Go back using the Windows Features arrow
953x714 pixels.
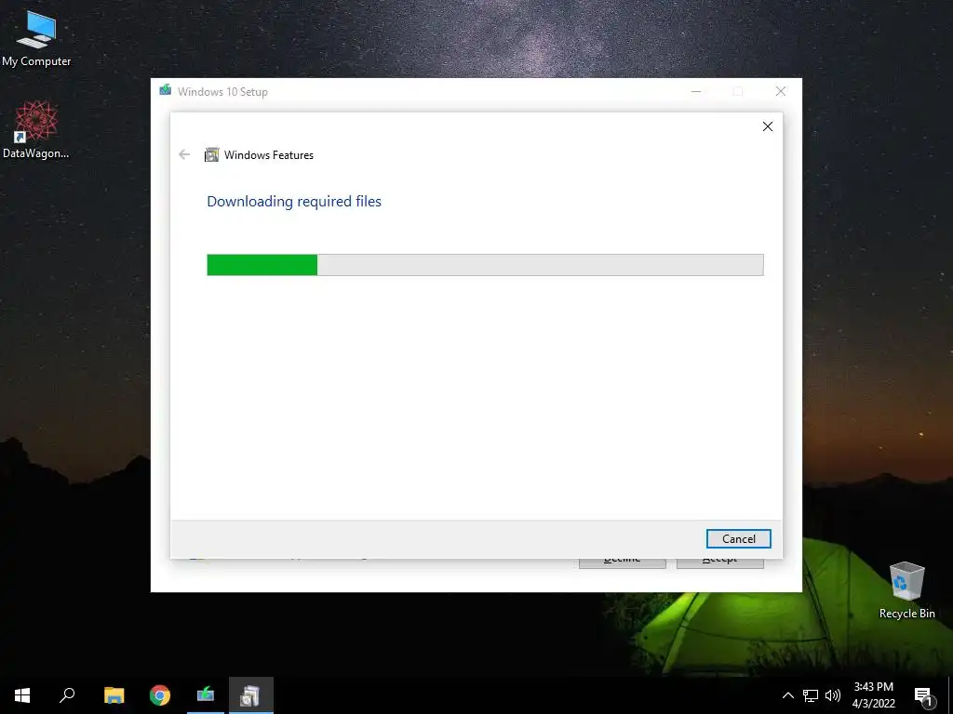pos(184,155)
